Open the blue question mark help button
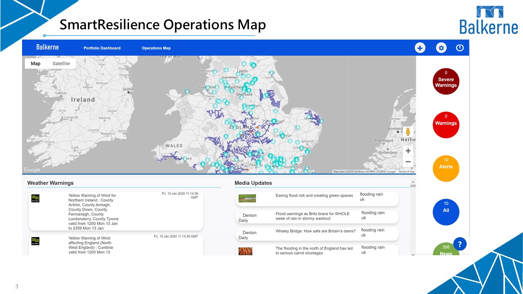The width and height of the screenshot is (523, 294). 460,244
